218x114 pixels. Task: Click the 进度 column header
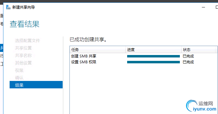(x=153, y=50)
